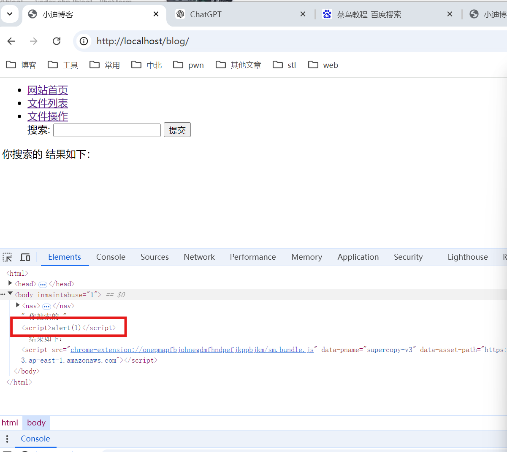Open the stl bookmark folder
This screenshot has width=507, height=452.
[x=285, y=65]
